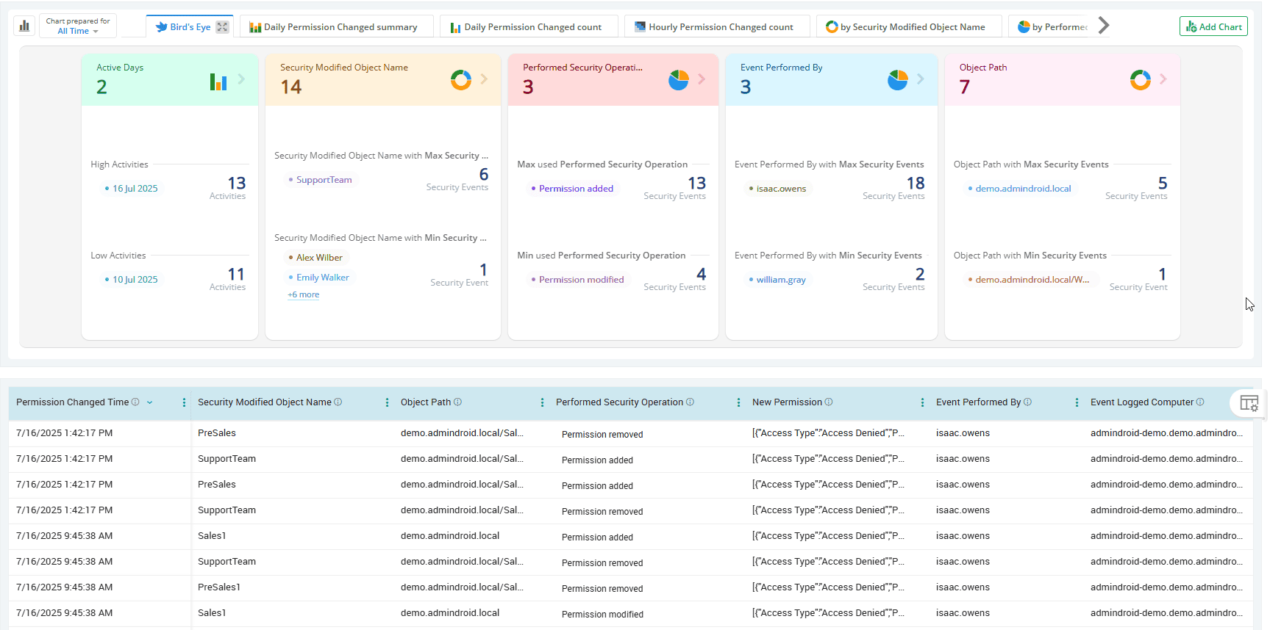This screenshot has width=1270, height=630.
Task: Click the next tabs chevron arrow
Action: [1103, 26]
